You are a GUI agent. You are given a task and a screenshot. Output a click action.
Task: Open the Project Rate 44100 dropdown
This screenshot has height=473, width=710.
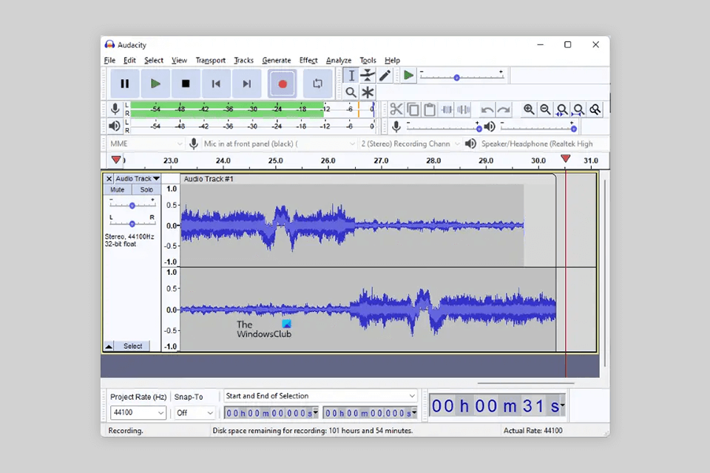tap(138, 413)
